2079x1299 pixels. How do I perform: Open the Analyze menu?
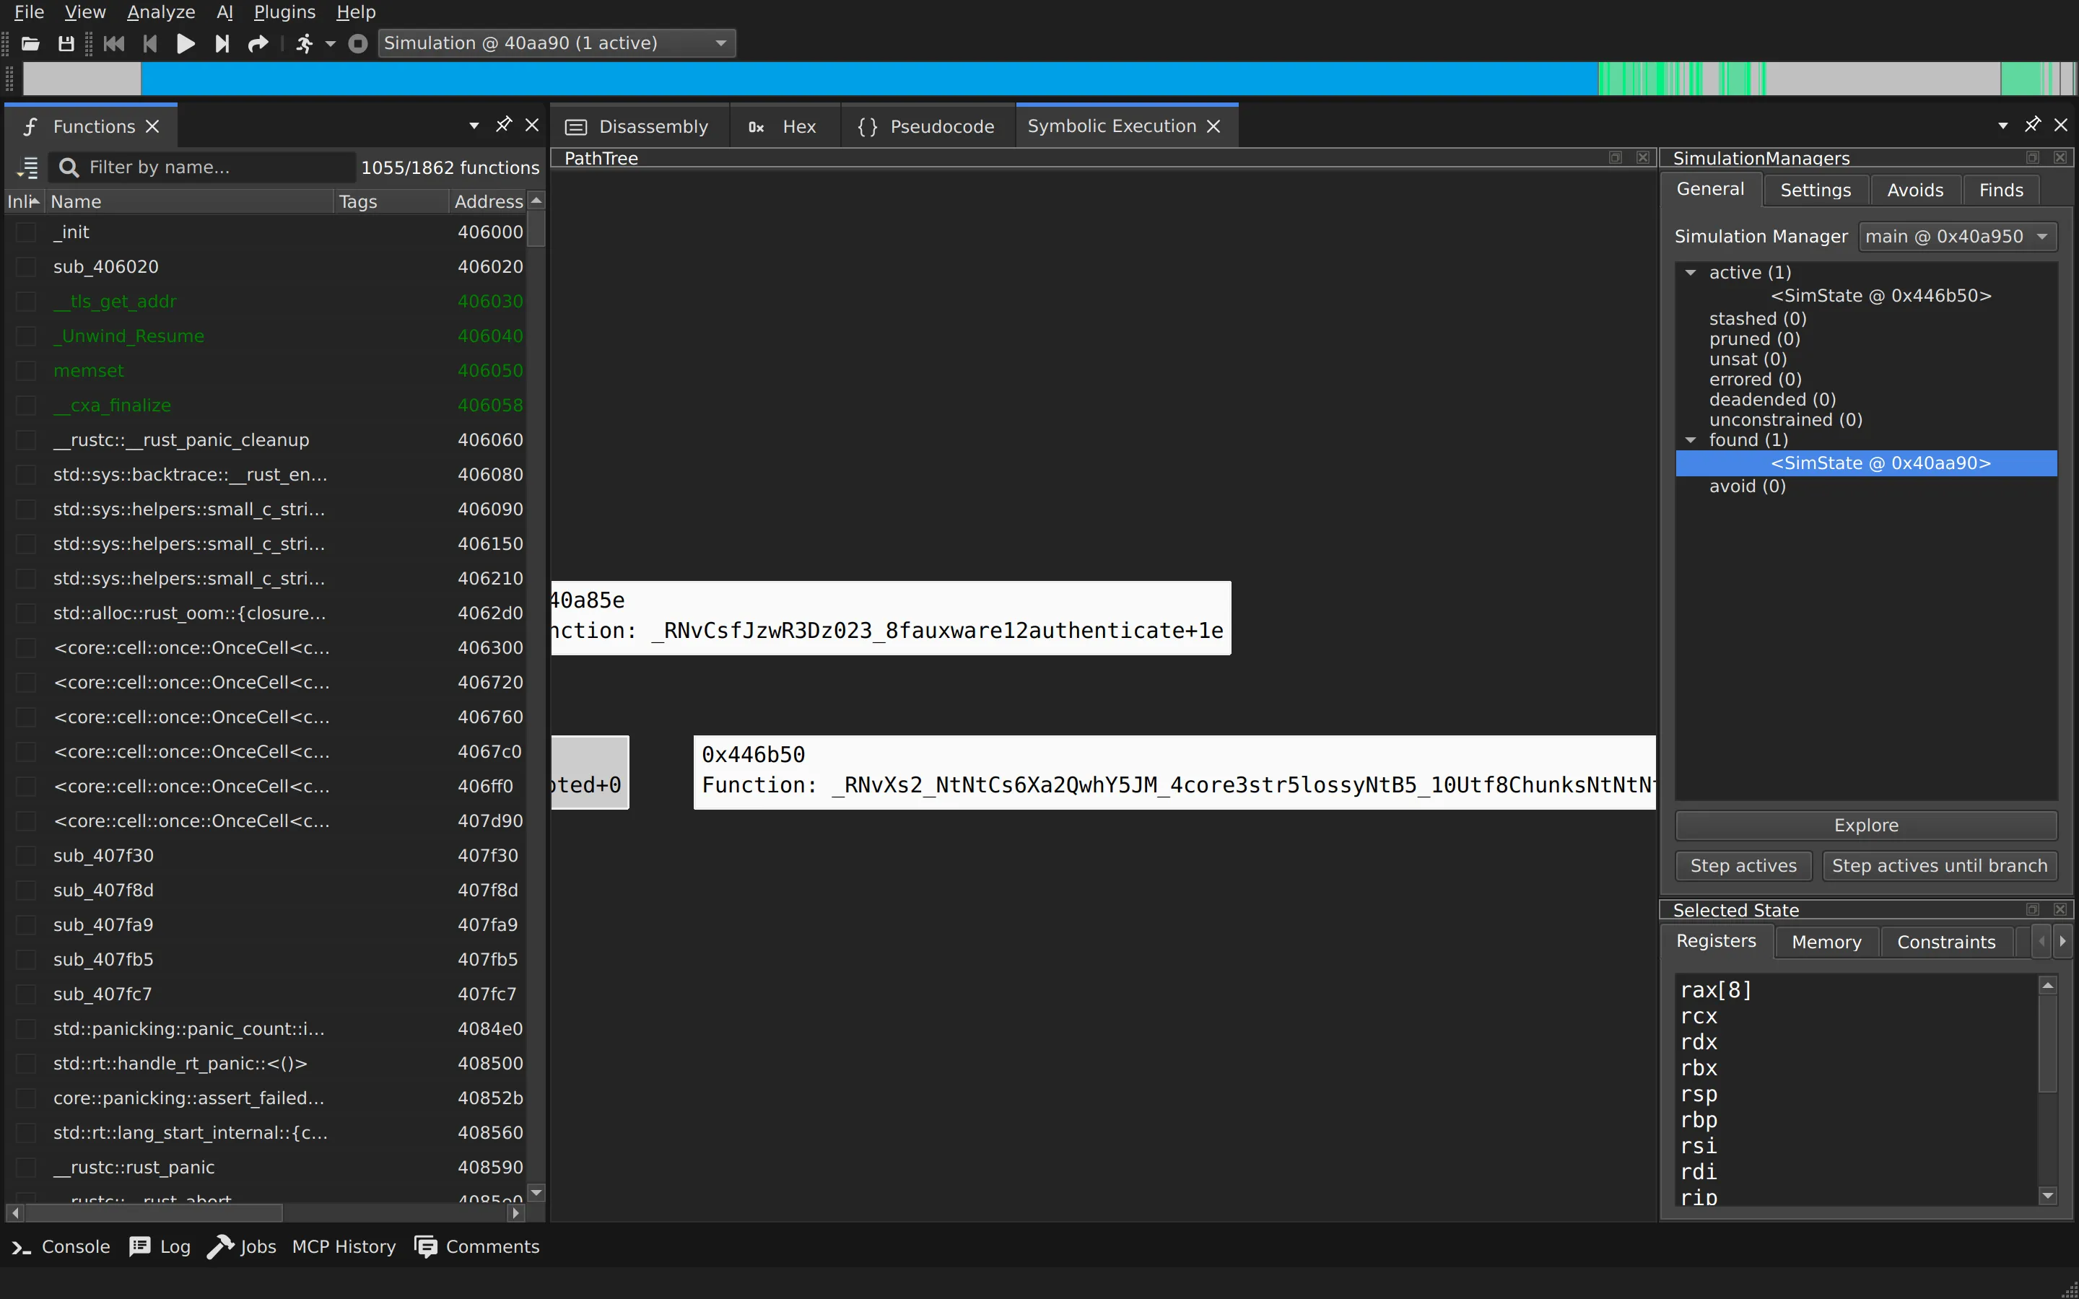click(161, 12)
